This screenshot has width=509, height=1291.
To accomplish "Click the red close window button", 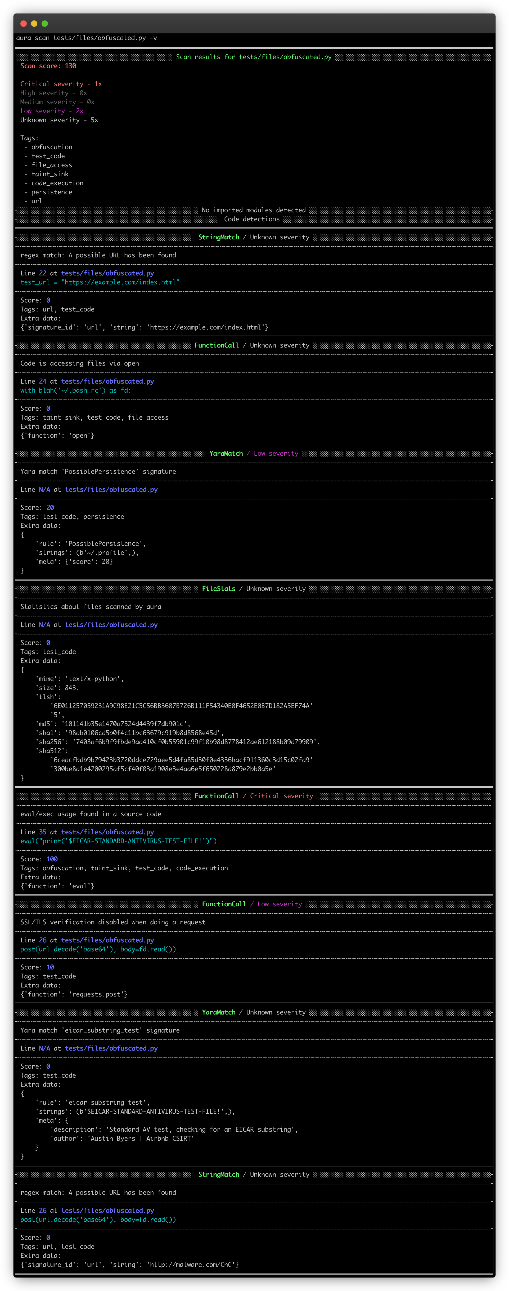I will click(x=23, y=24).
